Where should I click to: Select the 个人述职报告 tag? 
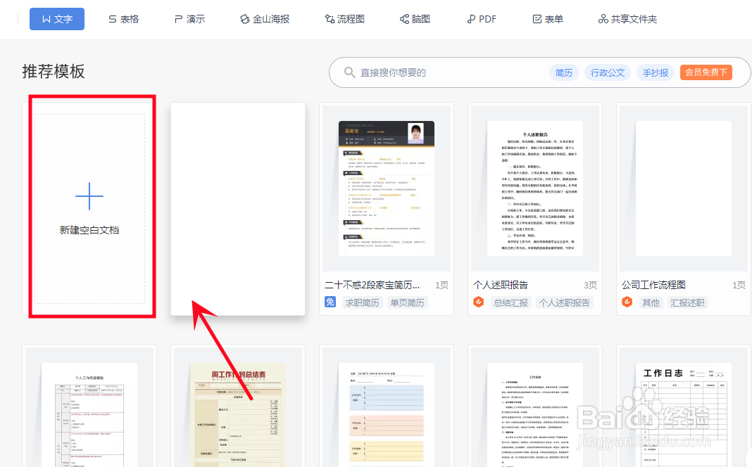click(x=565, y=302)
